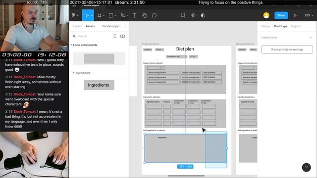This screenshot has width=317, height=178.
Task: Click the Mask half-circle icon
Action: click(203, 15)
